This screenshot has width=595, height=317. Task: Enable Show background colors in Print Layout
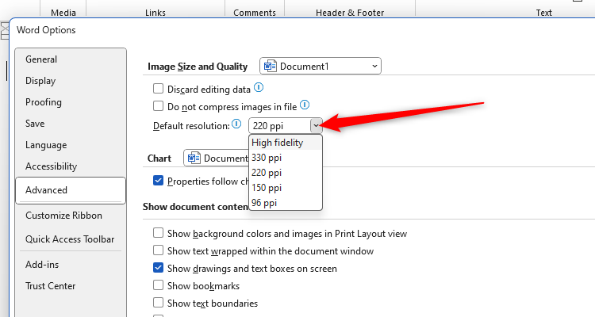[x=159, y=234]
